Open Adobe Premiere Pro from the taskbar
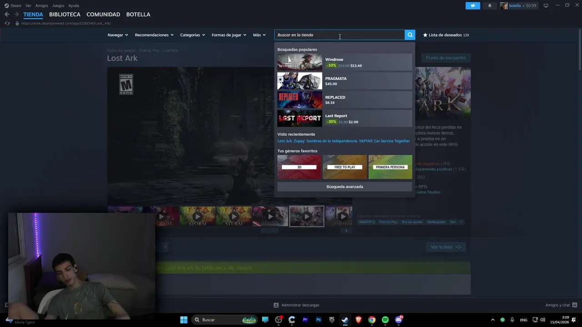The image size is (582, 327). 305,320
